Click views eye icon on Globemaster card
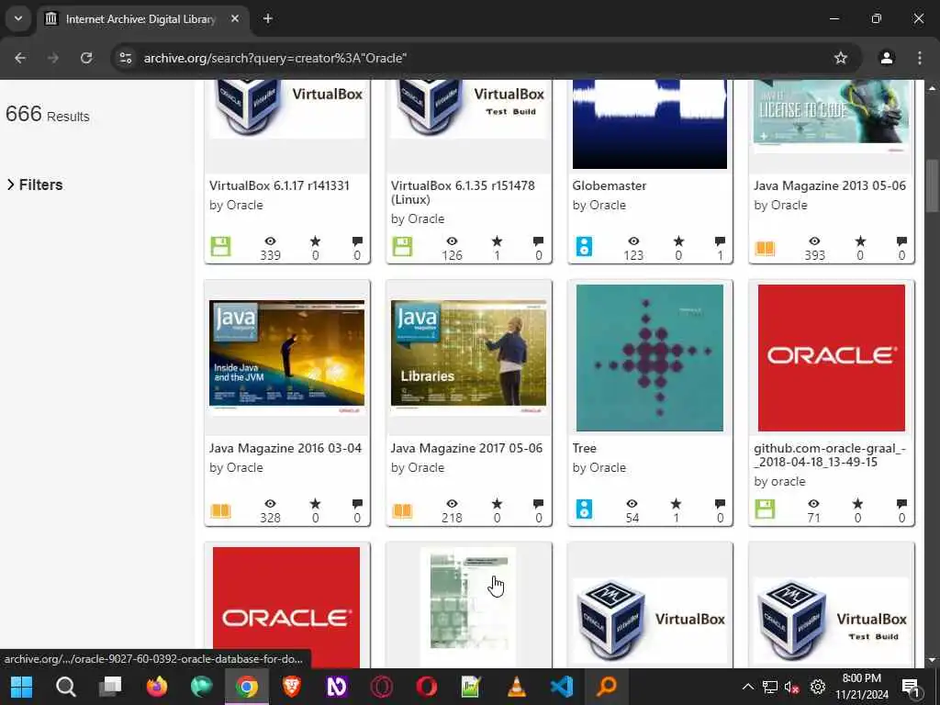Viewport: 940px width, 705px height. point(633,241)
